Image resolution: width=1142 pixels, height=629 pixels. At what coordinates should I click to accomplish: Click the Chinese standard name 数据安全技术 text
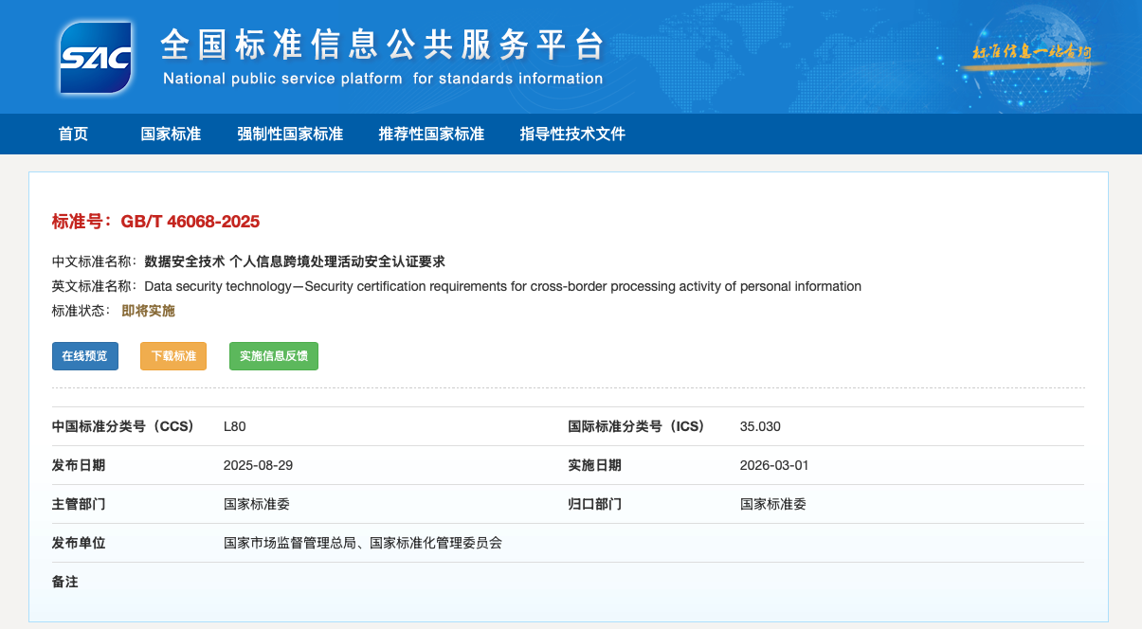[x=294, y=261]
